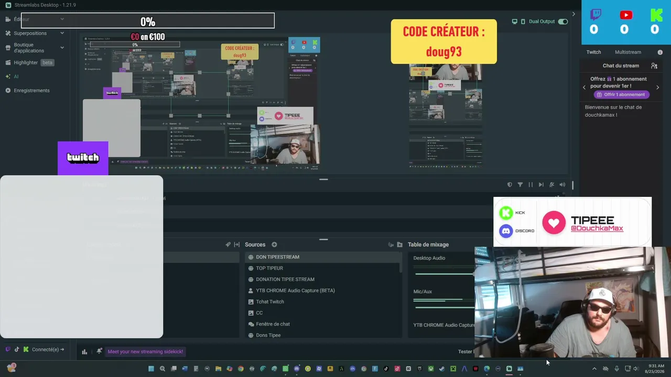The height and width of the screenshot is (377, 671).
Task: Select the Fenêtre de chat source
Action: (323, 324)
